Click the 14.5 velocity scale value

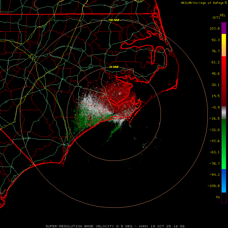tap(216, 96)
